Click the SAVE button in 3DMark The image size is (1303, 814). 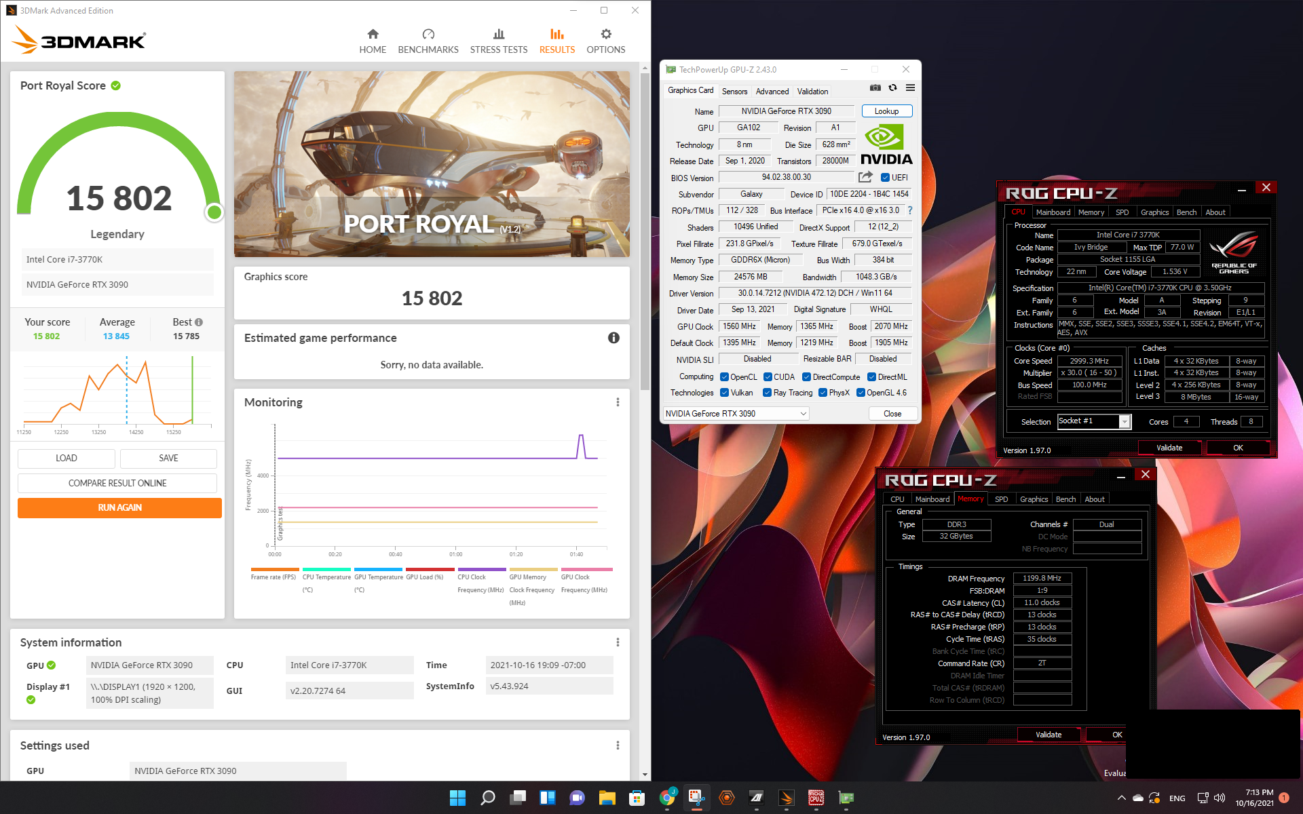(168, 459)
